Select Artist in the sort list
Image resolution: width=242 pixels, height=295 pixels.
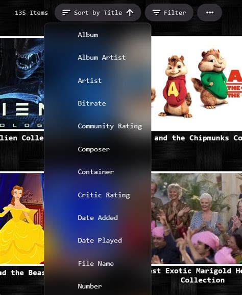(x=98, y=80)
